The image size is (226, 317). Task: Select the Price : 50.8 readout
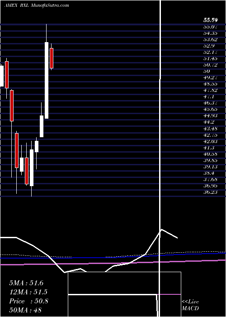click(x=28, y=301)
